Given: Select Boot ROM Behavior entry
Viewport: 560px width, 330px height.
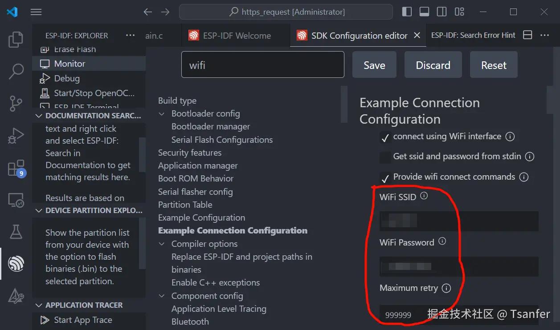Looking at the screenshot, I should pyautogui.click(x=196, y=178).
